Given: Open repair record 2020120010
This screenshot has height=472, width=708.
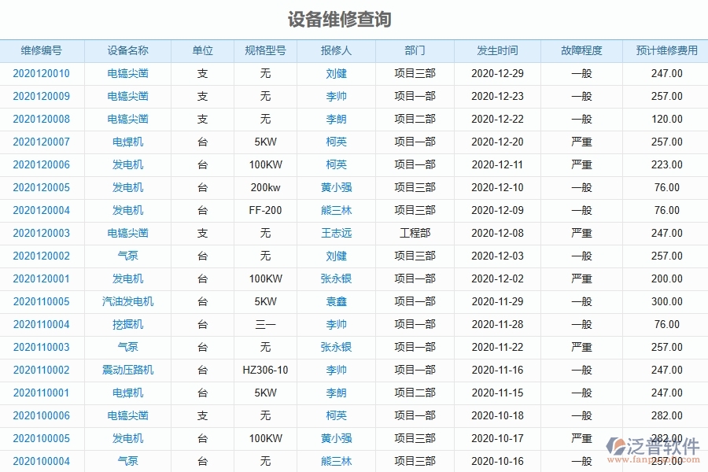Looking at the screenshot, I should pyautogui.click(x=42, y=73).
